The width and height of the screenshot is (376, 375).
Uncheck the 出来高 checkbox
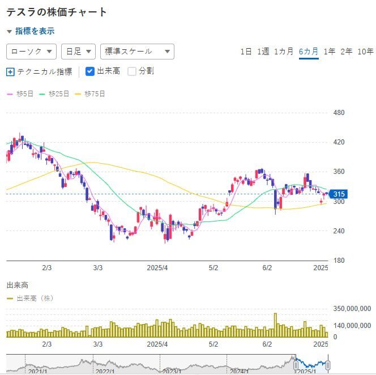[90, 71]
